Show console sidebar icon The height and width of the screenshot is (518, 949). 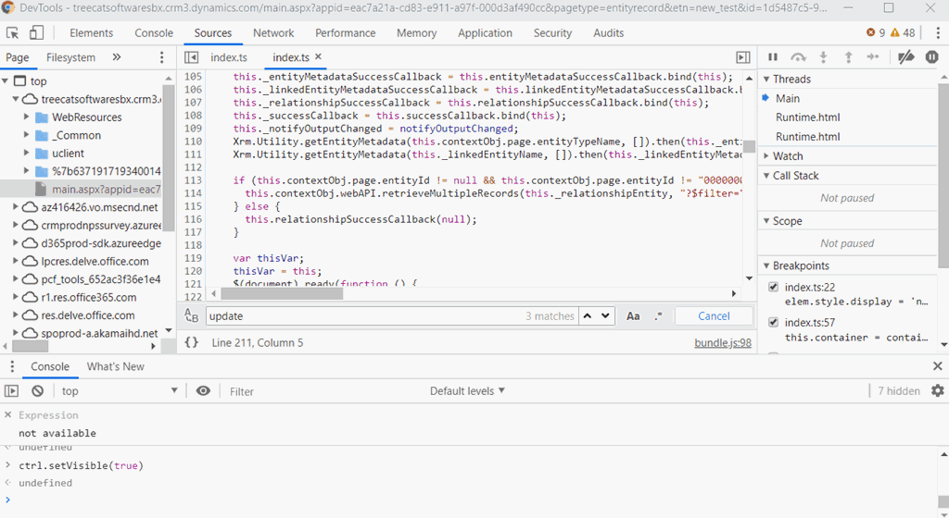click(11, 391)
